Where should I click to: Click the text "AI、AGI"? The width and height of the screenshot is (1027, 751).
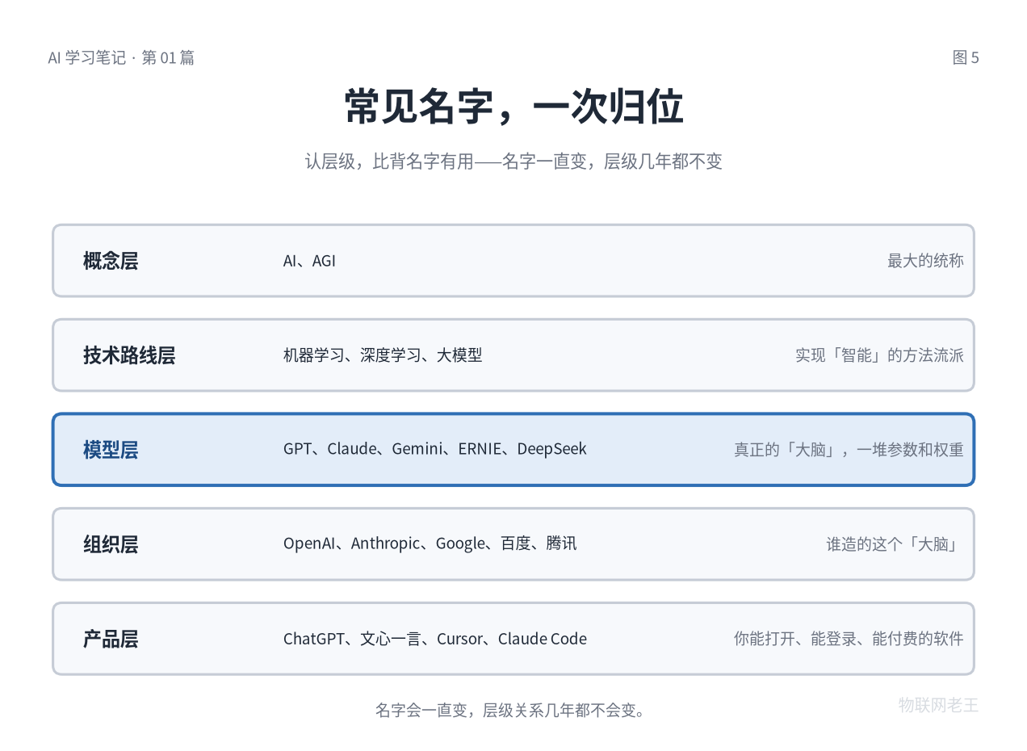[x=309, y=261]
